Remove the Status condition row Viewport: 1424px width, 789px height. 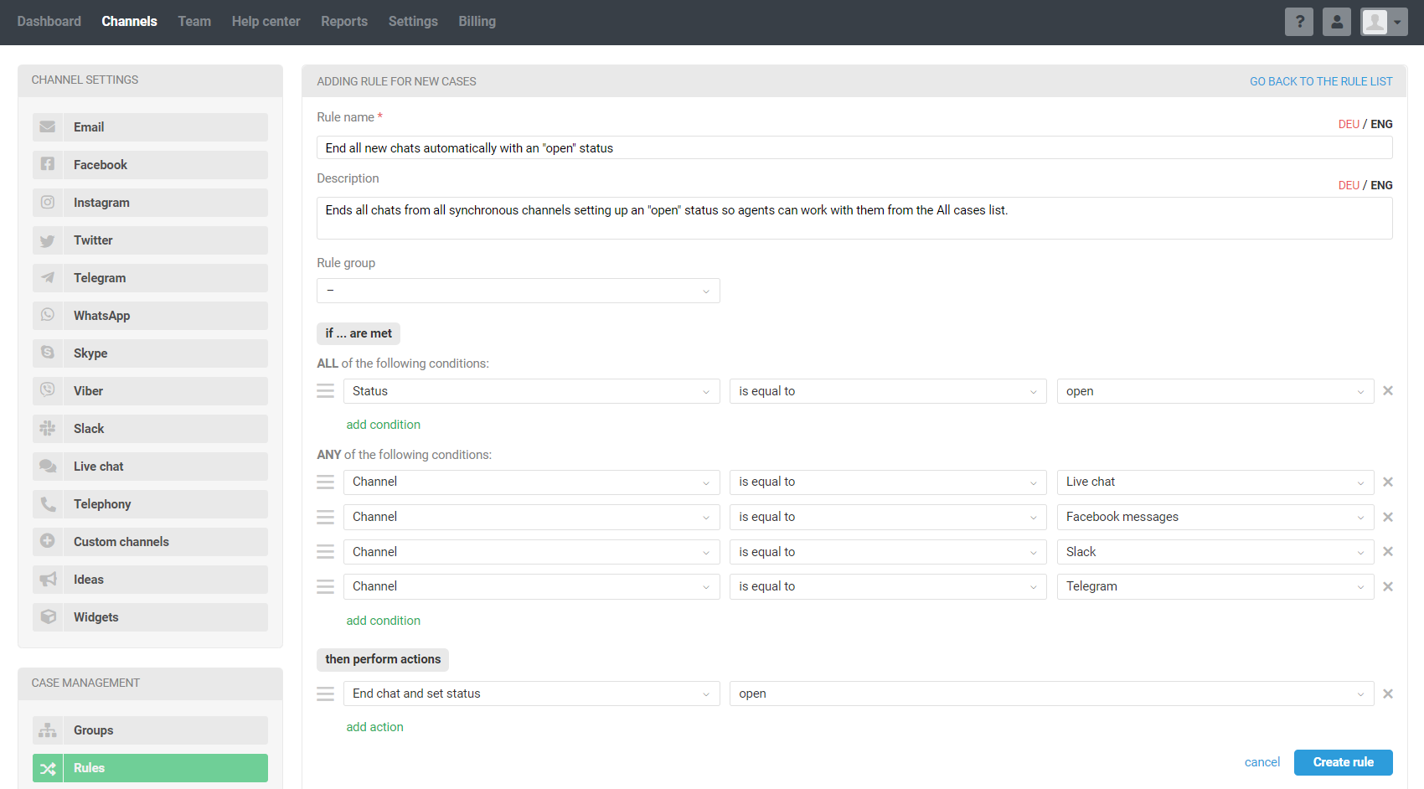[x=1388, y=391]
